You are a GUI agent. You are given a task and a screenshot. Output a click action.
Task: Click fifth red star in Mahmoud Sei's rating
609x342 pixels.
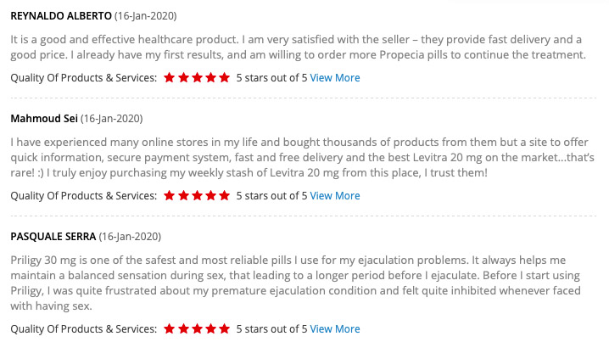click(224, 195)
